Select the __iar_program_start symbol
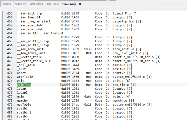The height and width of the screenshot is (120, 187). (34, 21)
